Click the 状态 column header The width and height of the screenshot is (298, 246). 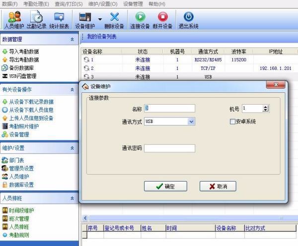point(143,52)
